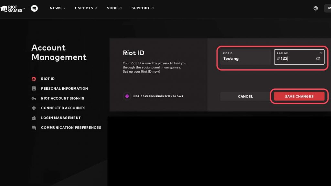
Task: Expand the Riot Games logo dropdown arrow
Action: (x=24, y=8)
